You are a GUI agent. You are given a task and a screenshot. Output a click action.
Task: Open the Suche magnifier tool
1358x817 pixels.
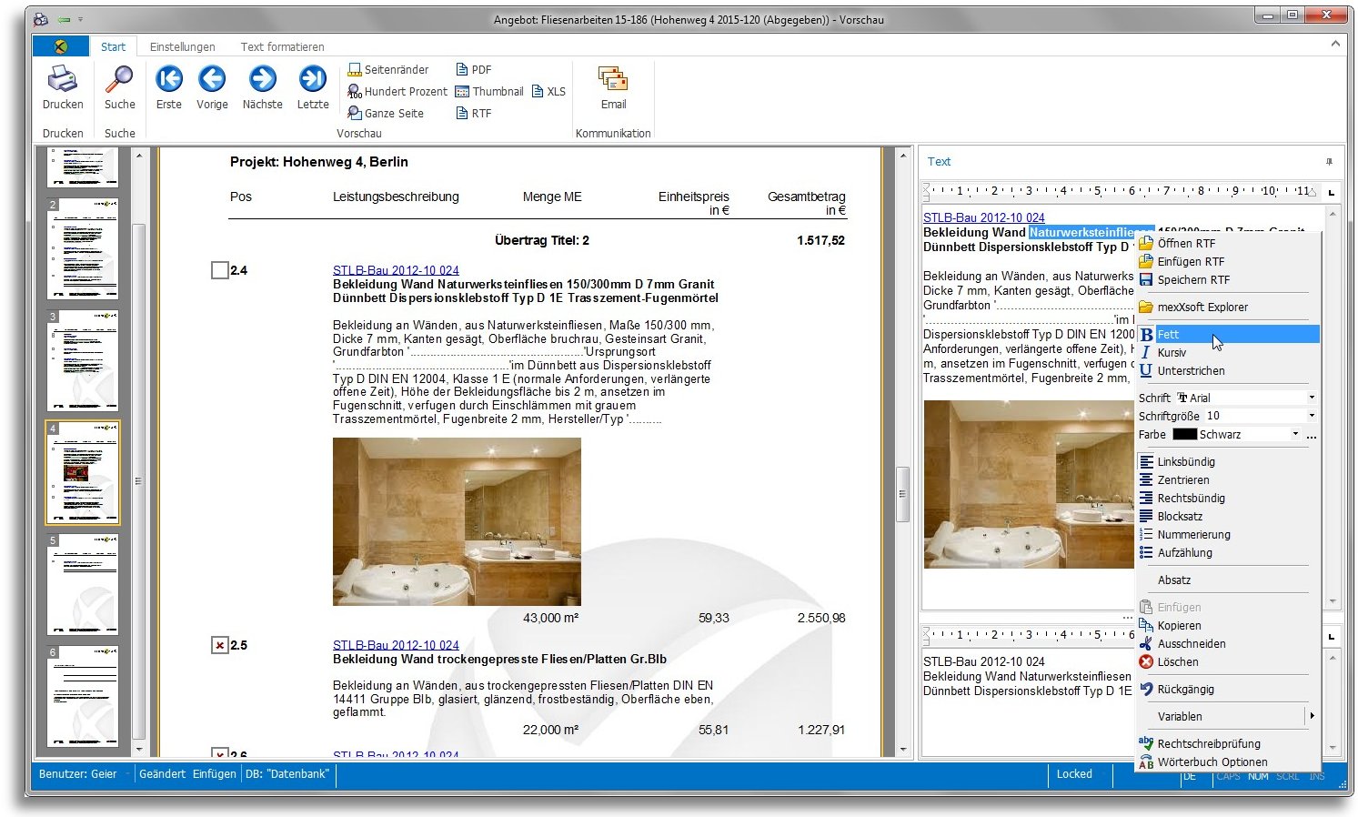[x=119, y=88]
